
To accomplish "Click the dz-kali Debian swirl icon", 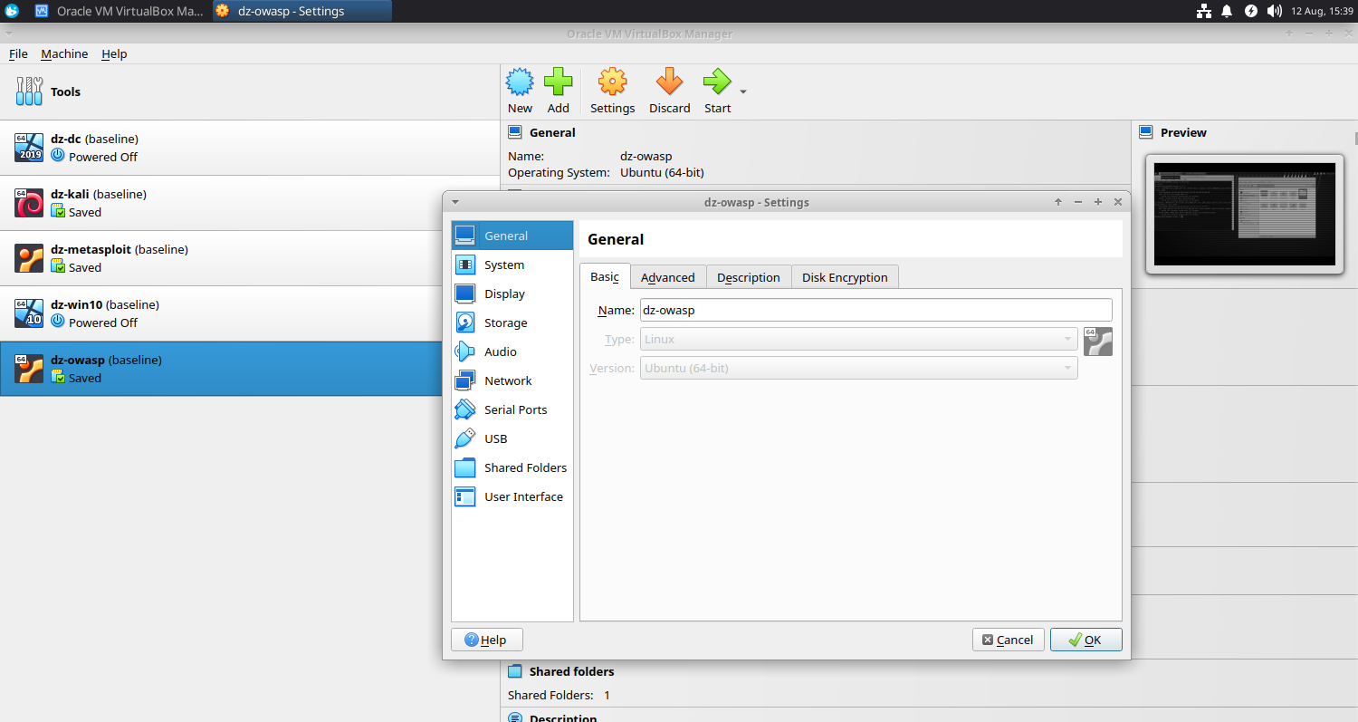I will coord(29,203).
